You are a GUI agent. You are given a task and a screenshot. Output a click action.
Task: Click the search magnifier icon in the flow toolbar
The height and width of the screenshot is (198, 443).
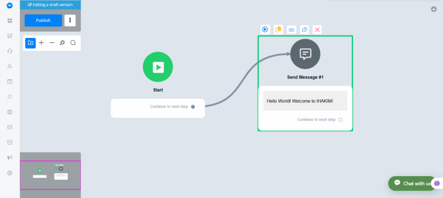coord(73,43)
